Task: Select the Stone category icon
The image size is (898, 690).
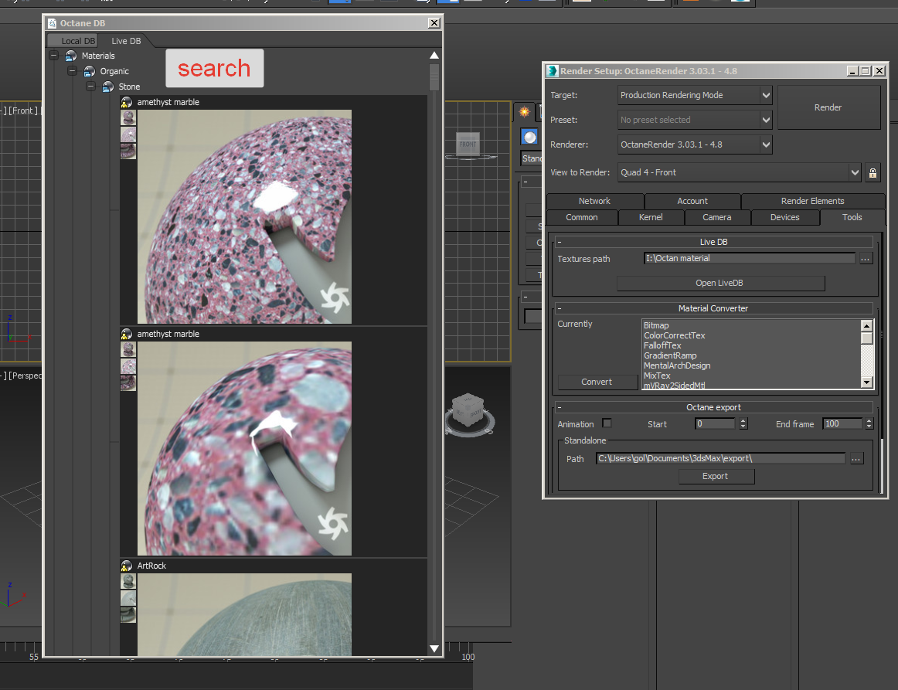Action: click(x=107, y=87)
